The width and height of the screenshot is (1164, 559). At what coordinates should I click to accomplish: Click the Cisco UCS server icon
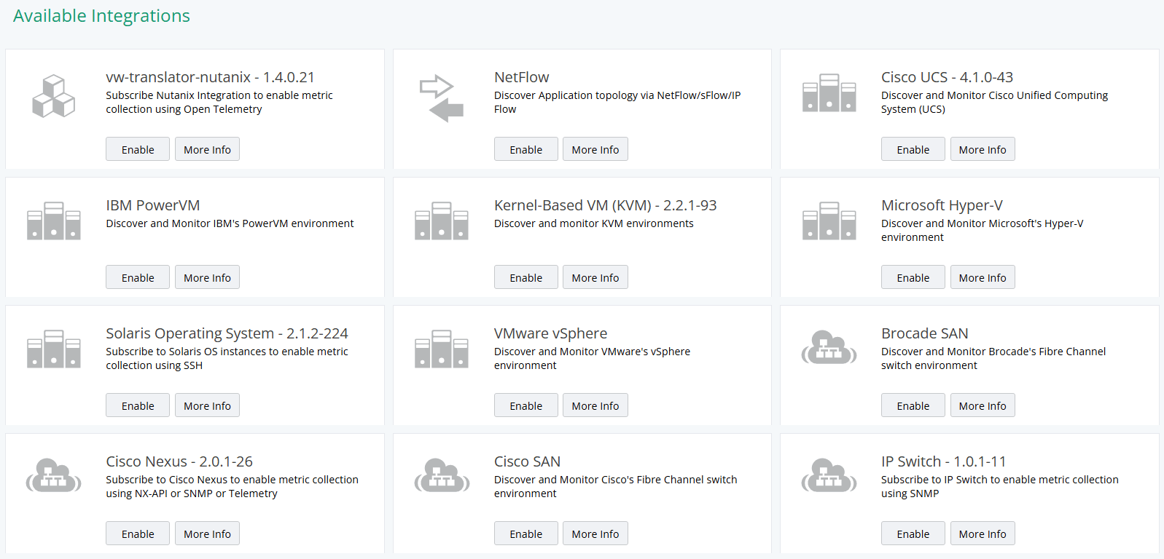click(x=829, y=92)
